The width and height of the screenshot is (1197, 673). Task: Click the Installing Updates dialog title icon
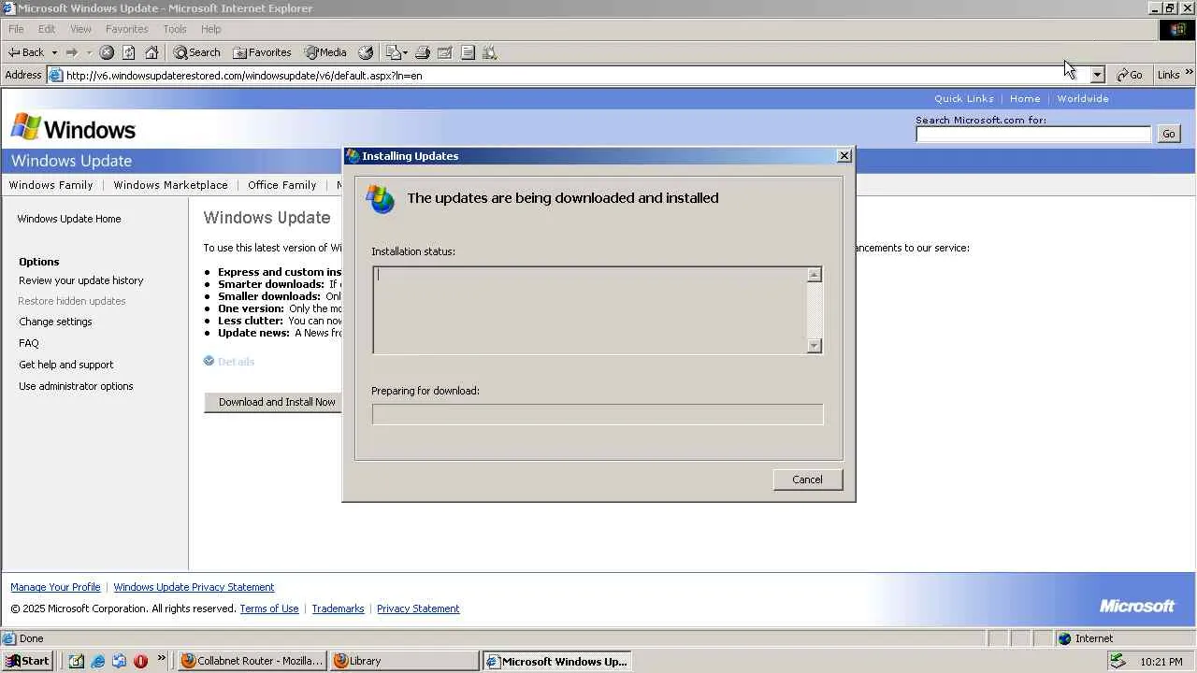(353, 156)
